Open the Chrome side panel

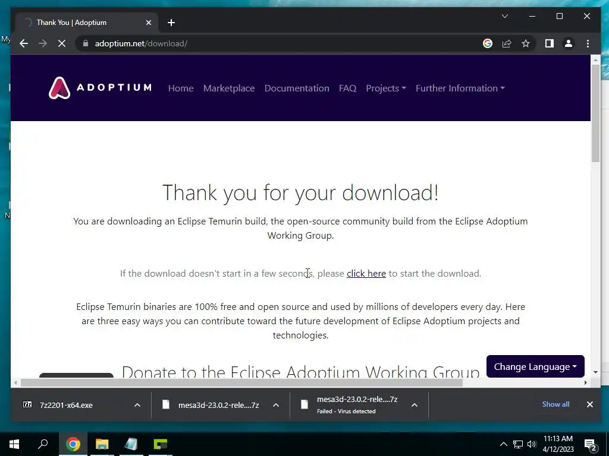[x=549, y=43]
